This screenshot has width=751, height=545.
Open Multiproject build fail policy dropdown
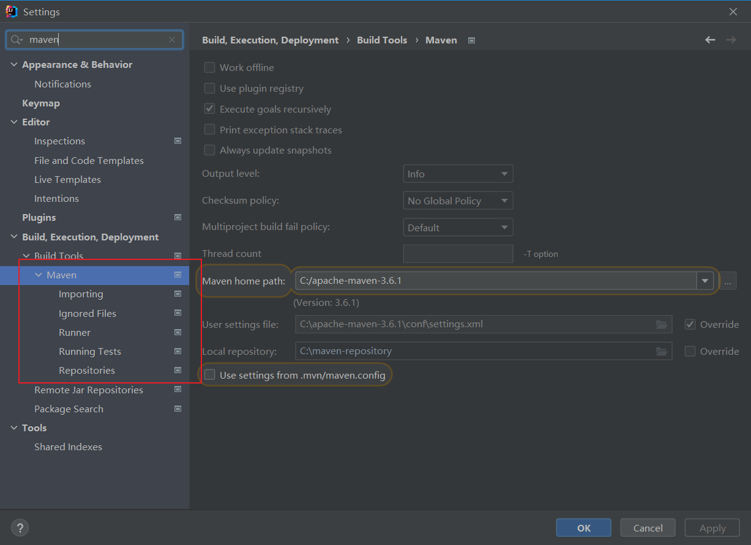458,228
